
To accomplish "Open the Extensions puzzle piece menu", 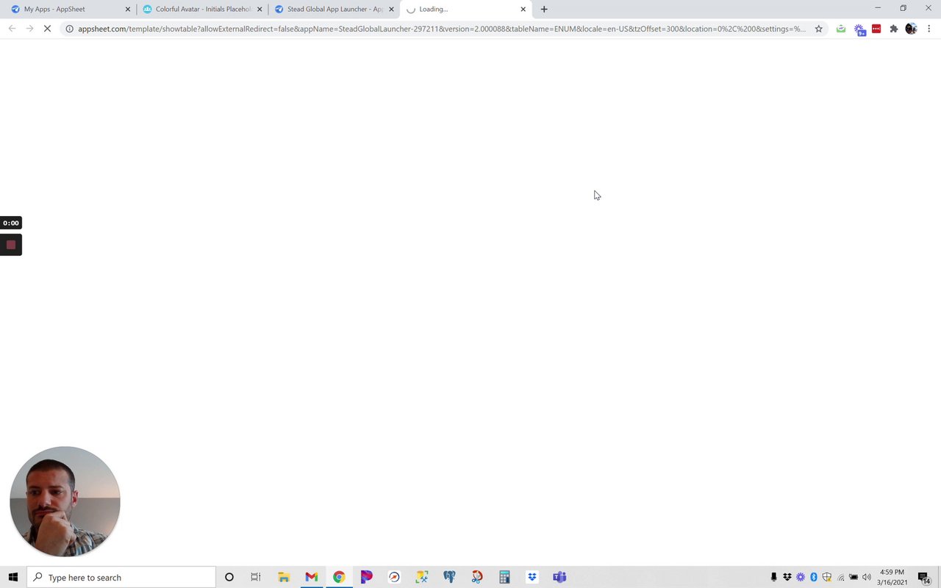I will click(x=894, y=29).
